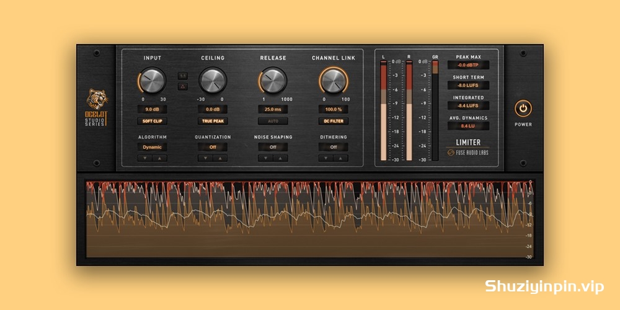
Task: Click the Channel Link knob
Action: point(334,80)
